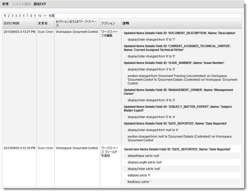Click the 日付と時刻 column header

point(20,23)
